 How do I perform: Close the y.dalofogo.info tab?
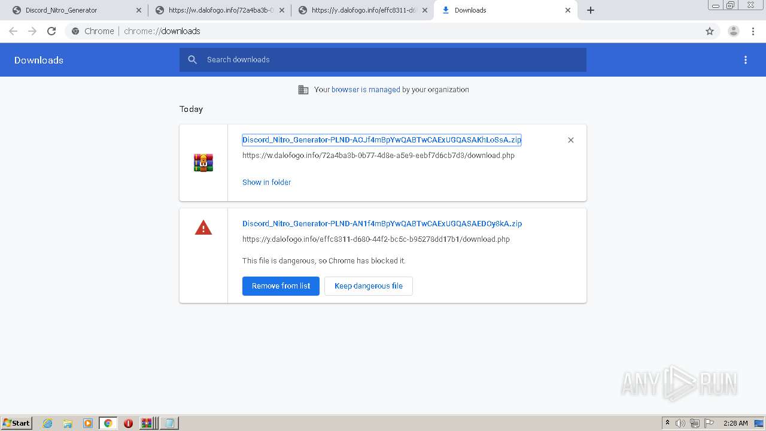click(425, 10)
